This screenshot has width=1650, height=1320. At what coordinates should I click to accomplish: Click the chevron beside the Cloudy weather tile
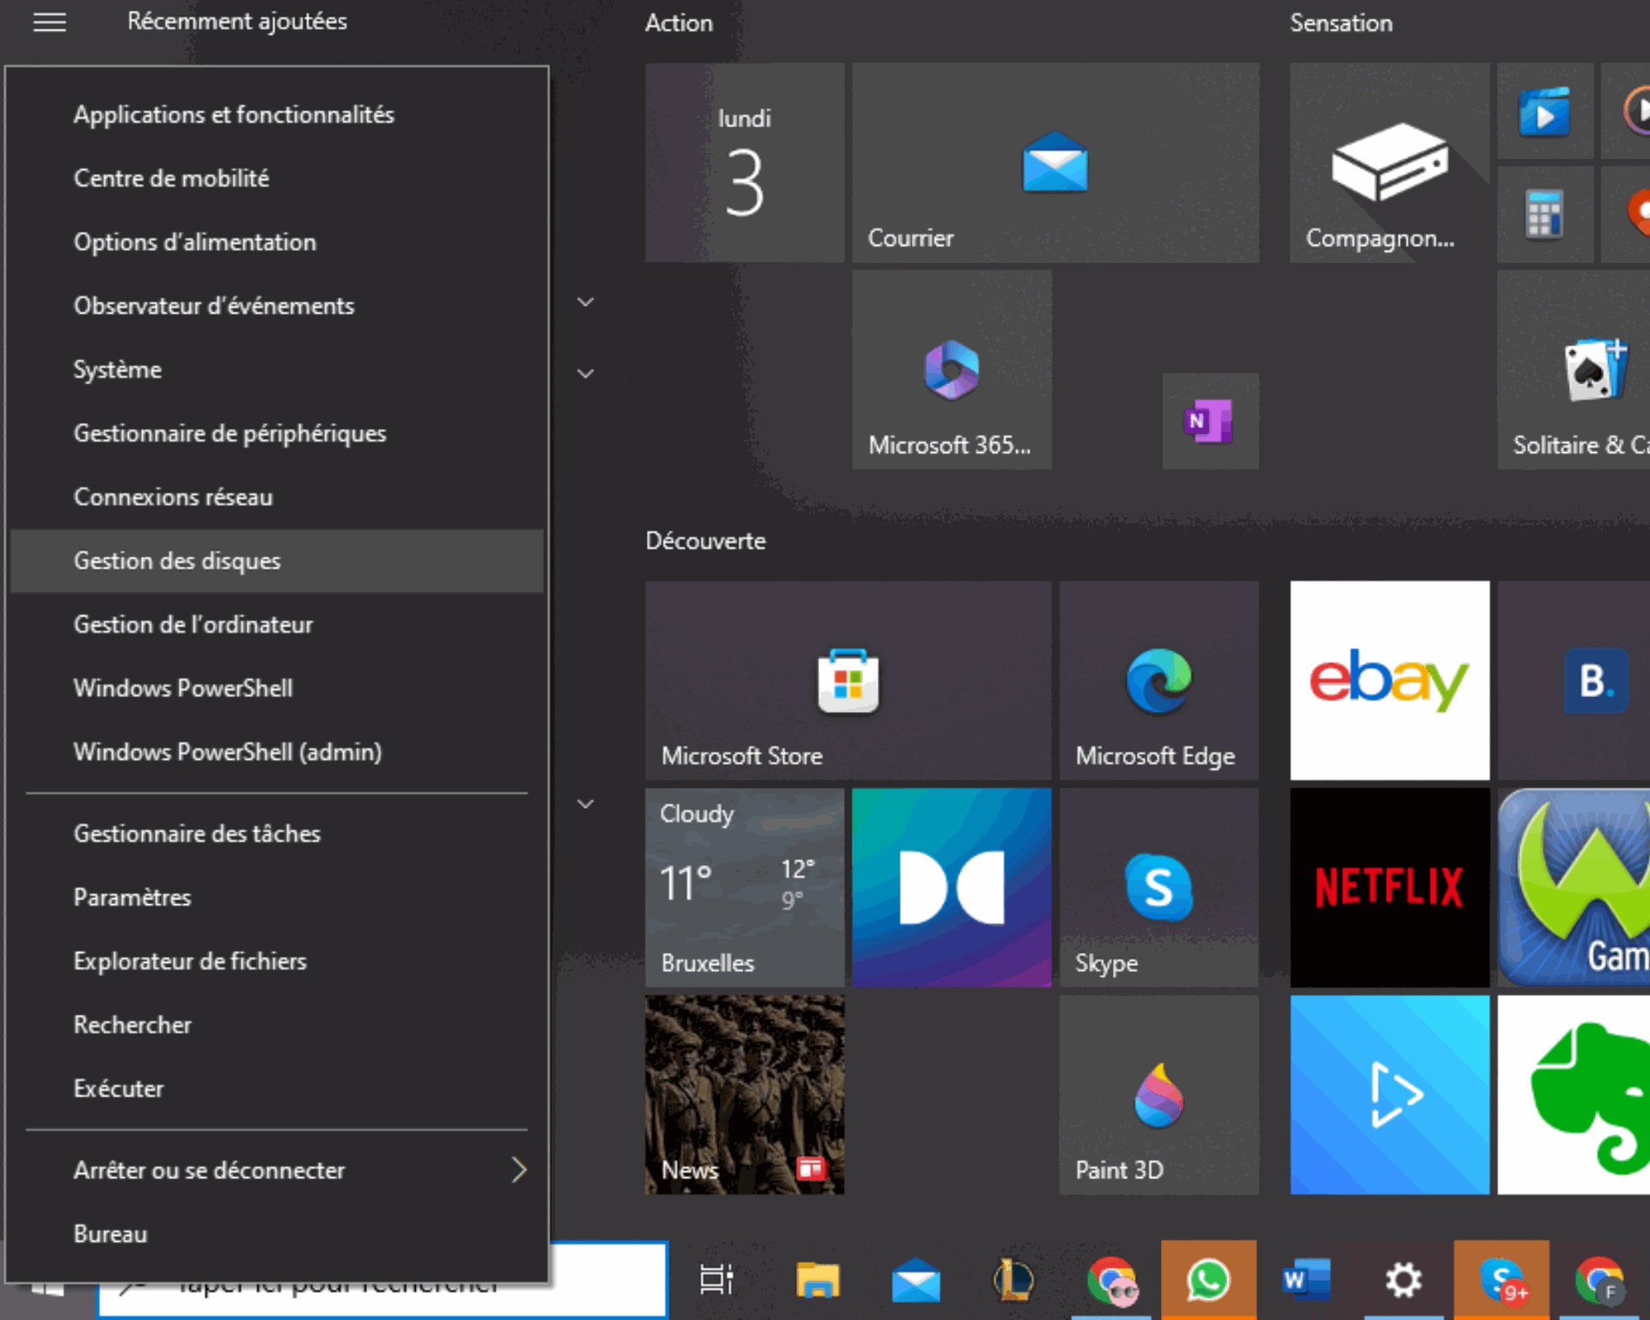[x=585, y=803]
